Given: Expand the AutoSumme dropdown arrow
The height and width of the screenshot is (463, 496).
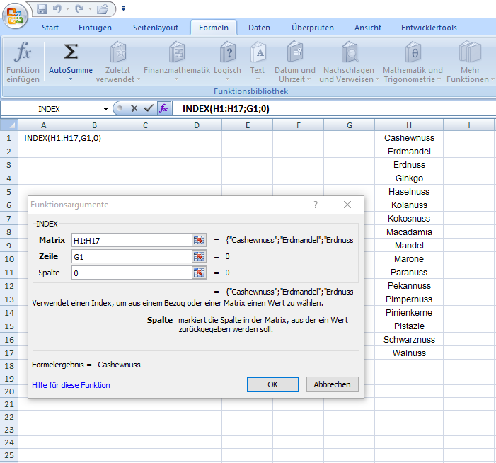Looking at the screenshot, I should click(71, 79).
